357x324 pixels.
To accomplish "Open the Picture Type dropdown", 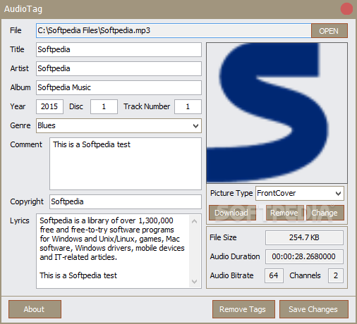I will [x=300, y=193].
